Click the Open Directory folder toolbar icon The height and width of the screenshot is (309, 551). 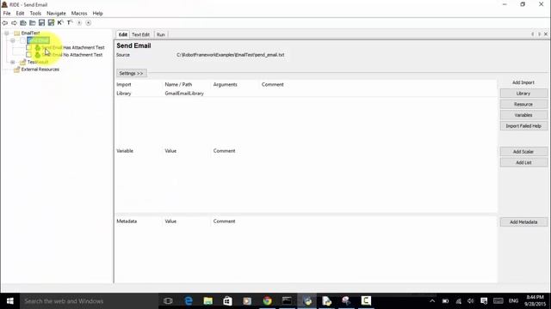[x=33, y=23]
